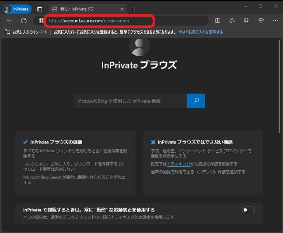Reload the page with refresh icon
This screenshot has width=283, height=233.
[x=24, y=21]
